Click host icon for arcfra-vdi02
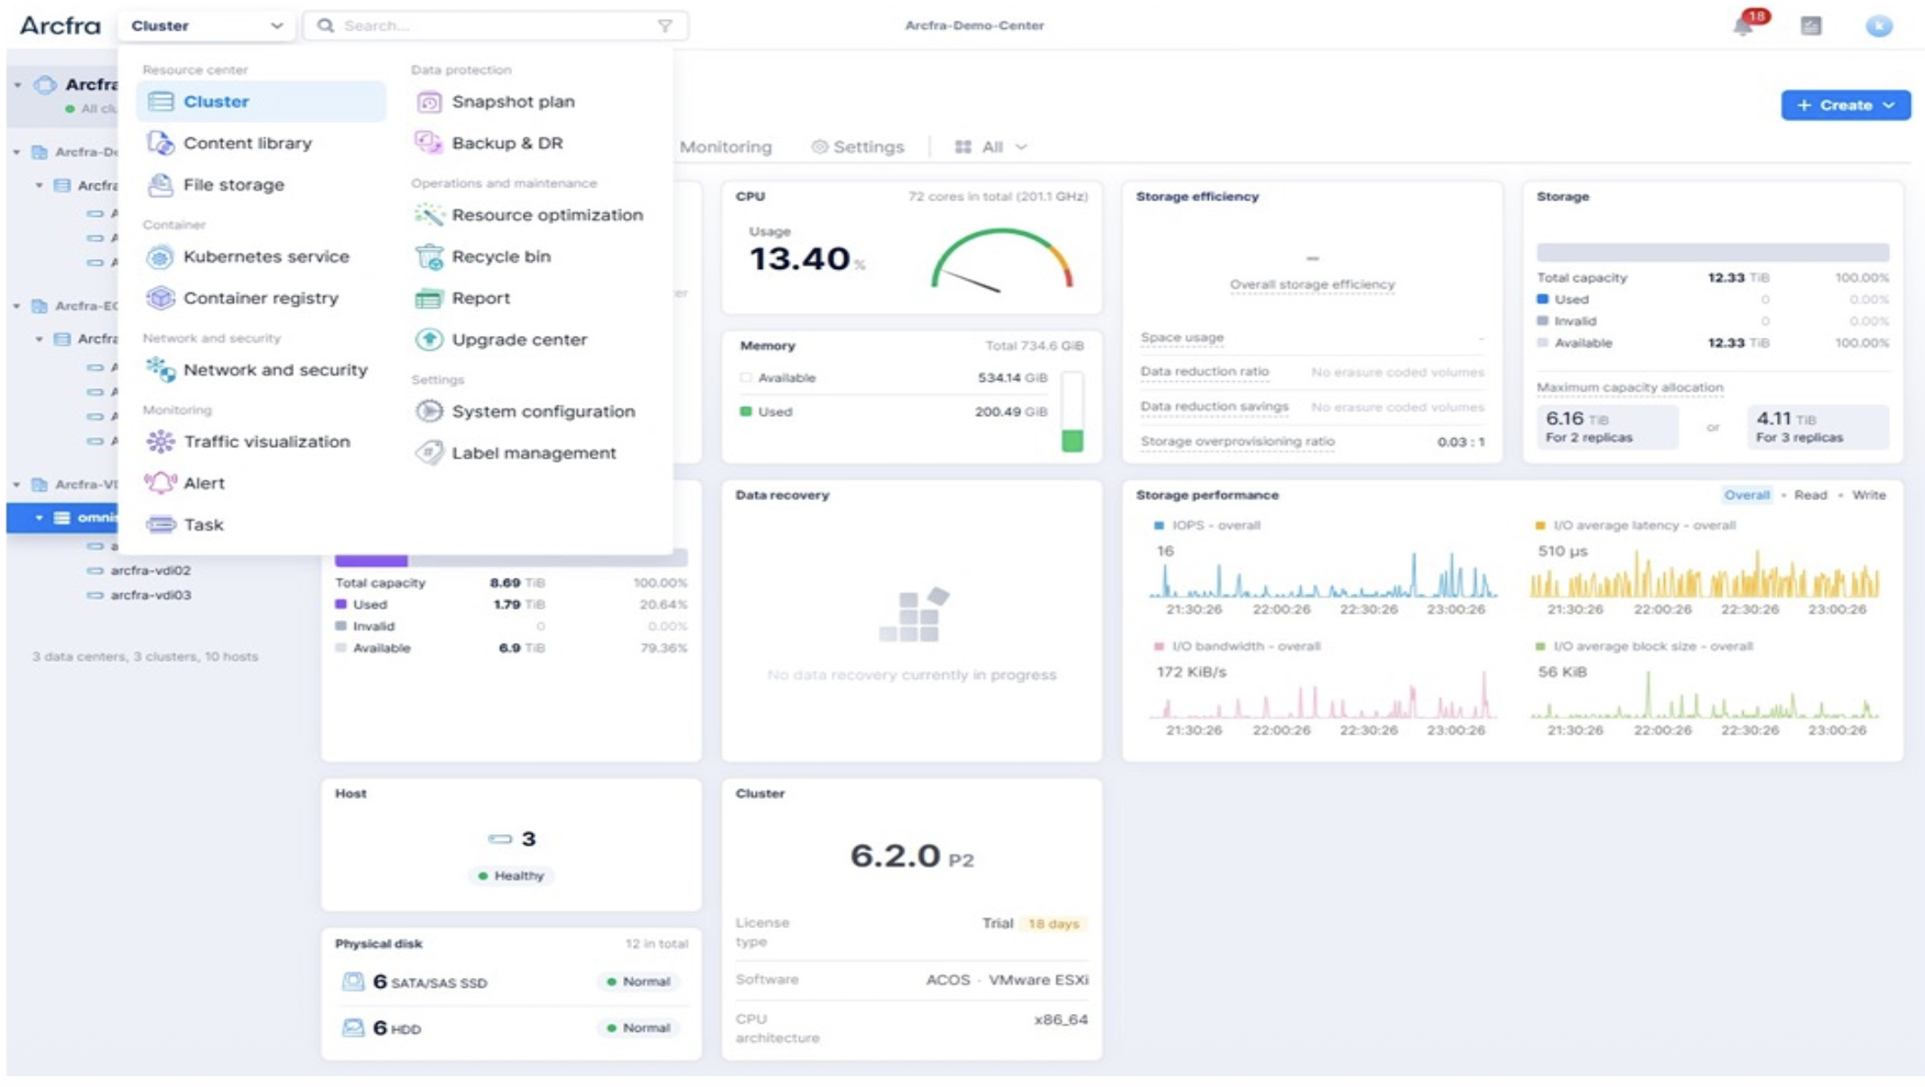The image size is (1925, 1087). [95, 571]
